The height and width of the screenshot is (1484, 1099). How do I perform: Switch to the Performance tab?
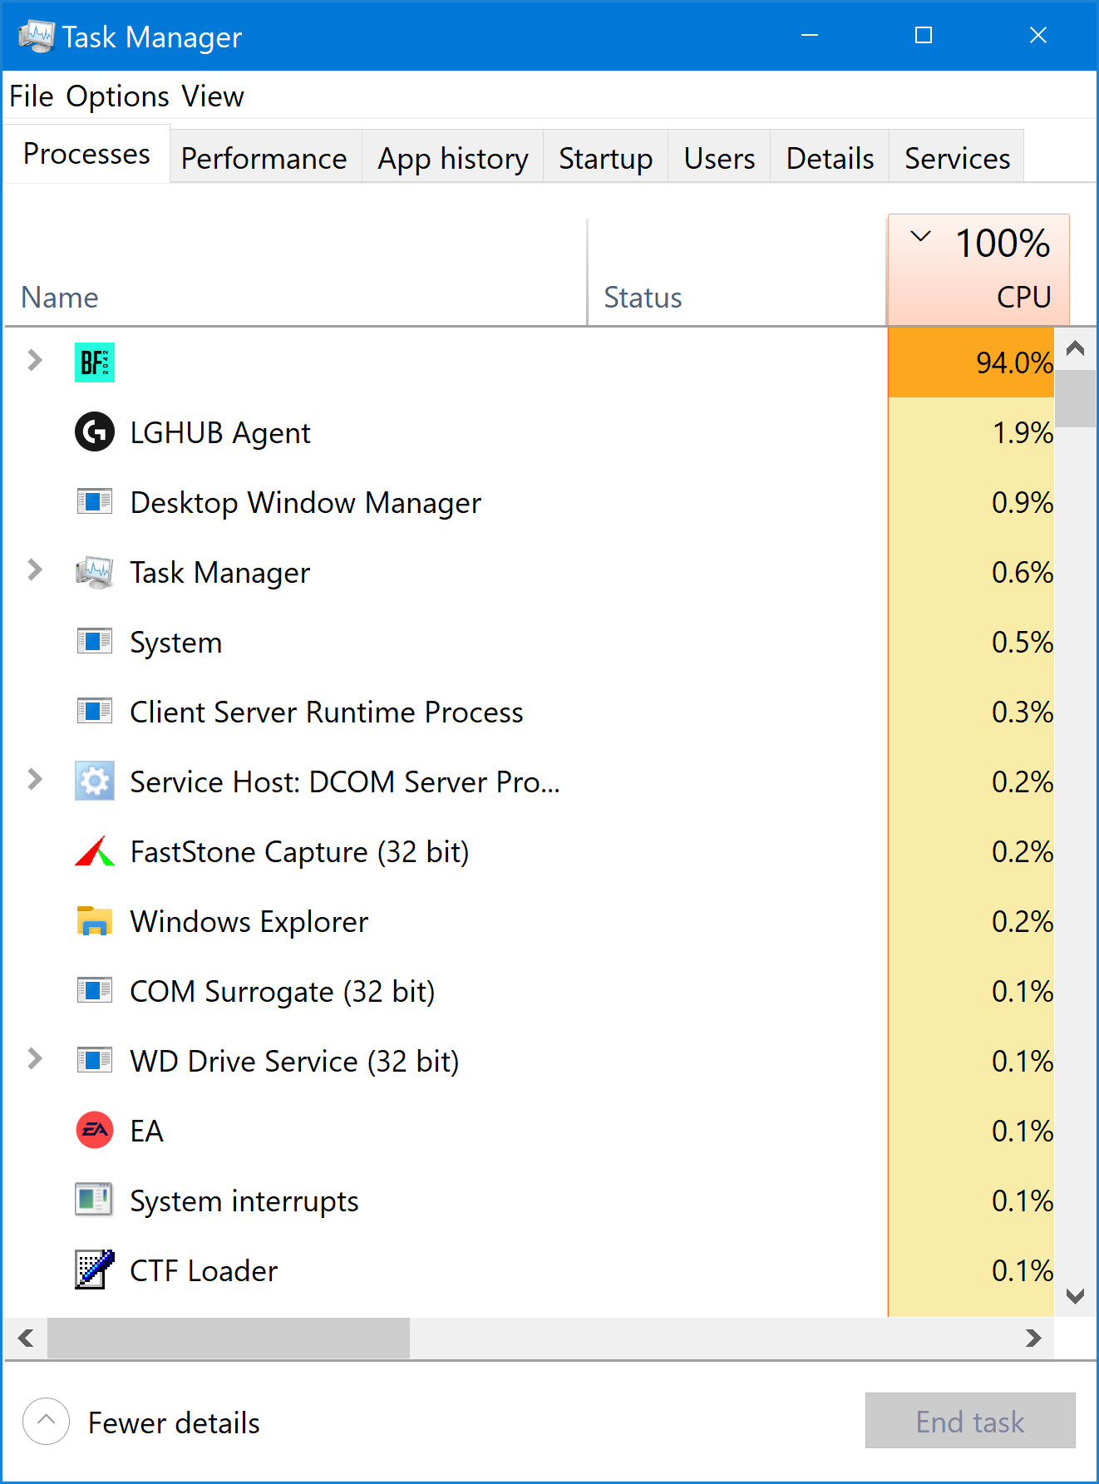coord(264,158)
